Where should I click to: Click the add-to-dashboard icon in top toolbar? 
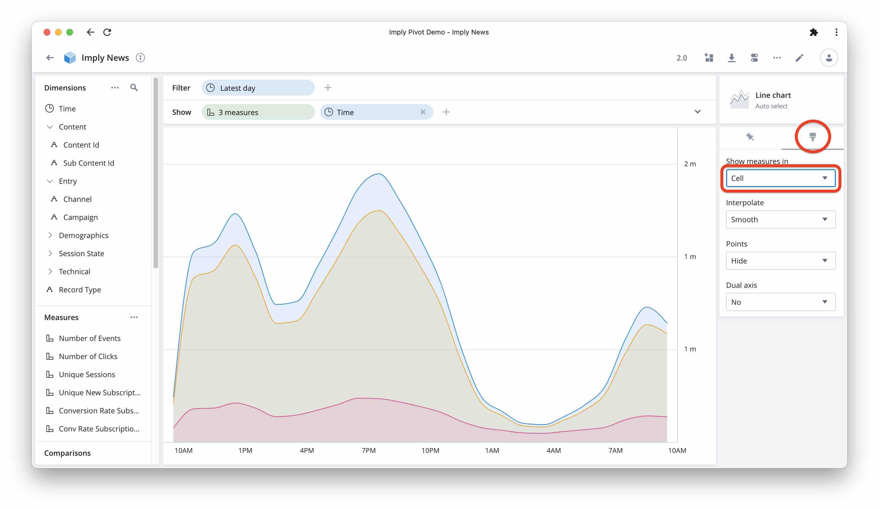coord(709,58)
